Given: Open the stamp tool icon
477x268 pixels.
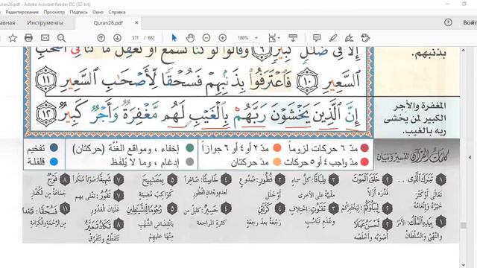Looking at the screenshot, I should tap(365, 38).
